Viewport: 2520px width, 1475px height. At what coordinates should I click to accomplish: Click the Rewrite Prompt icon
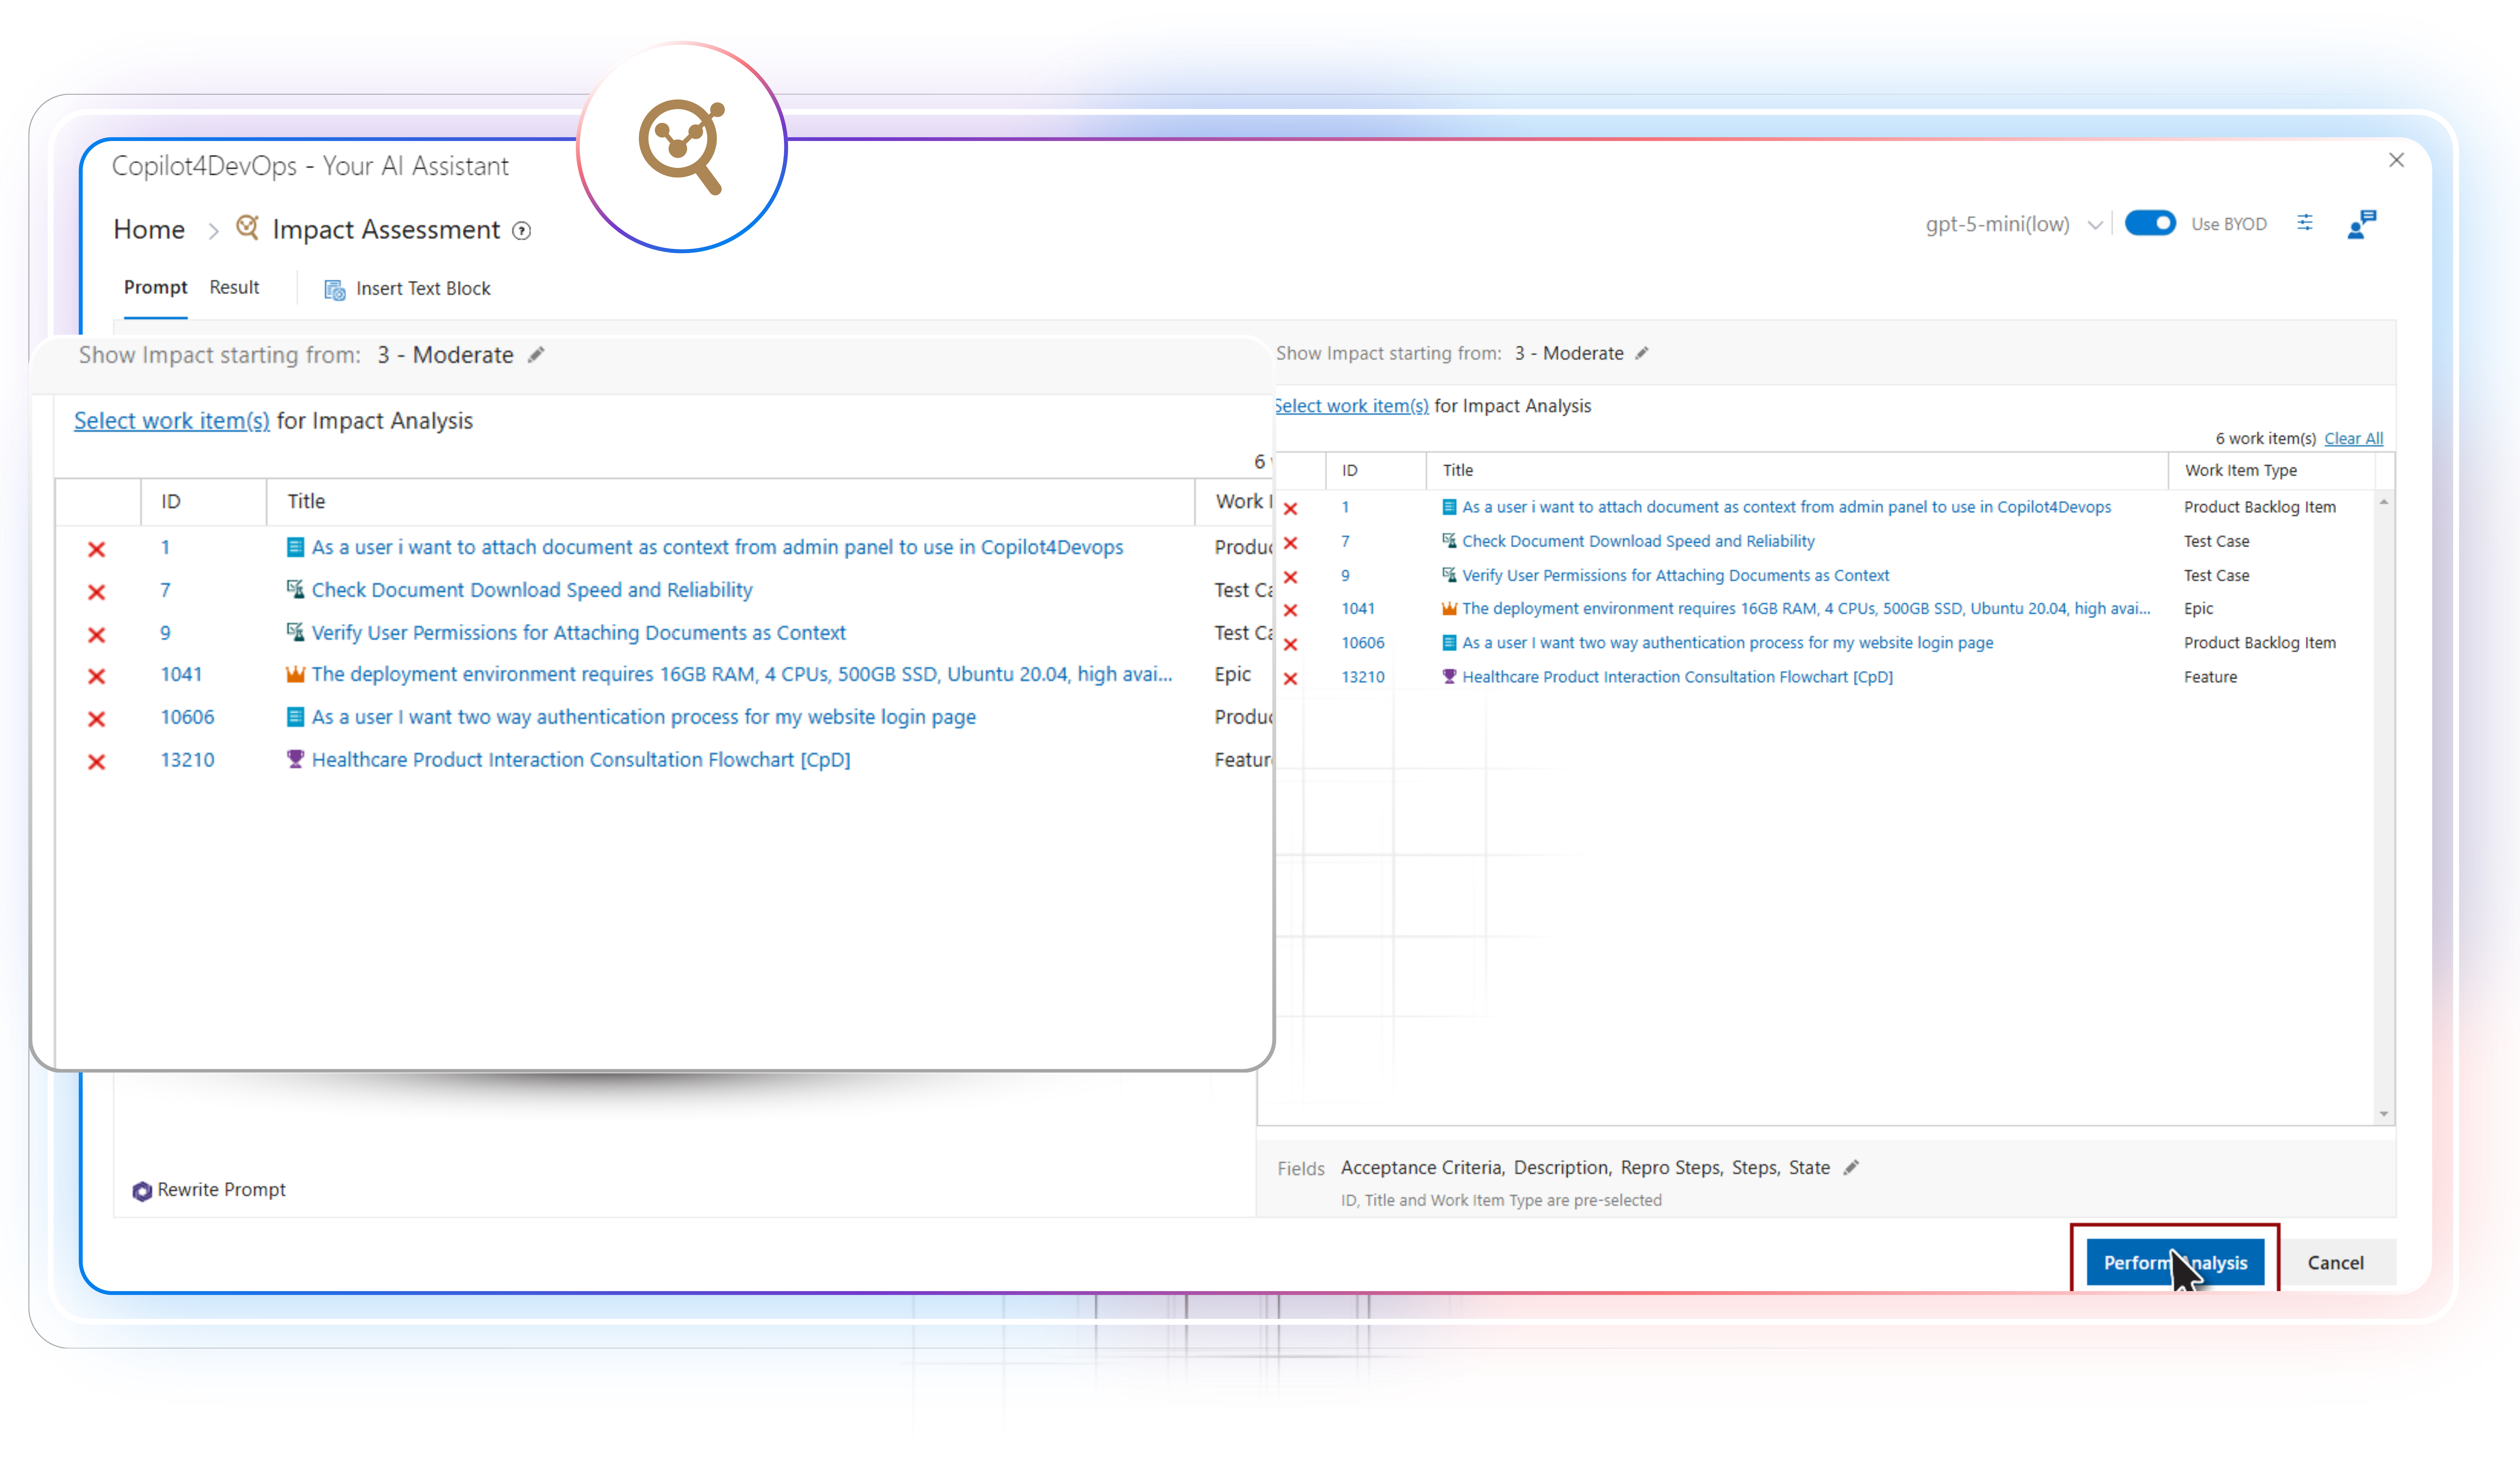click(142, 1191)
